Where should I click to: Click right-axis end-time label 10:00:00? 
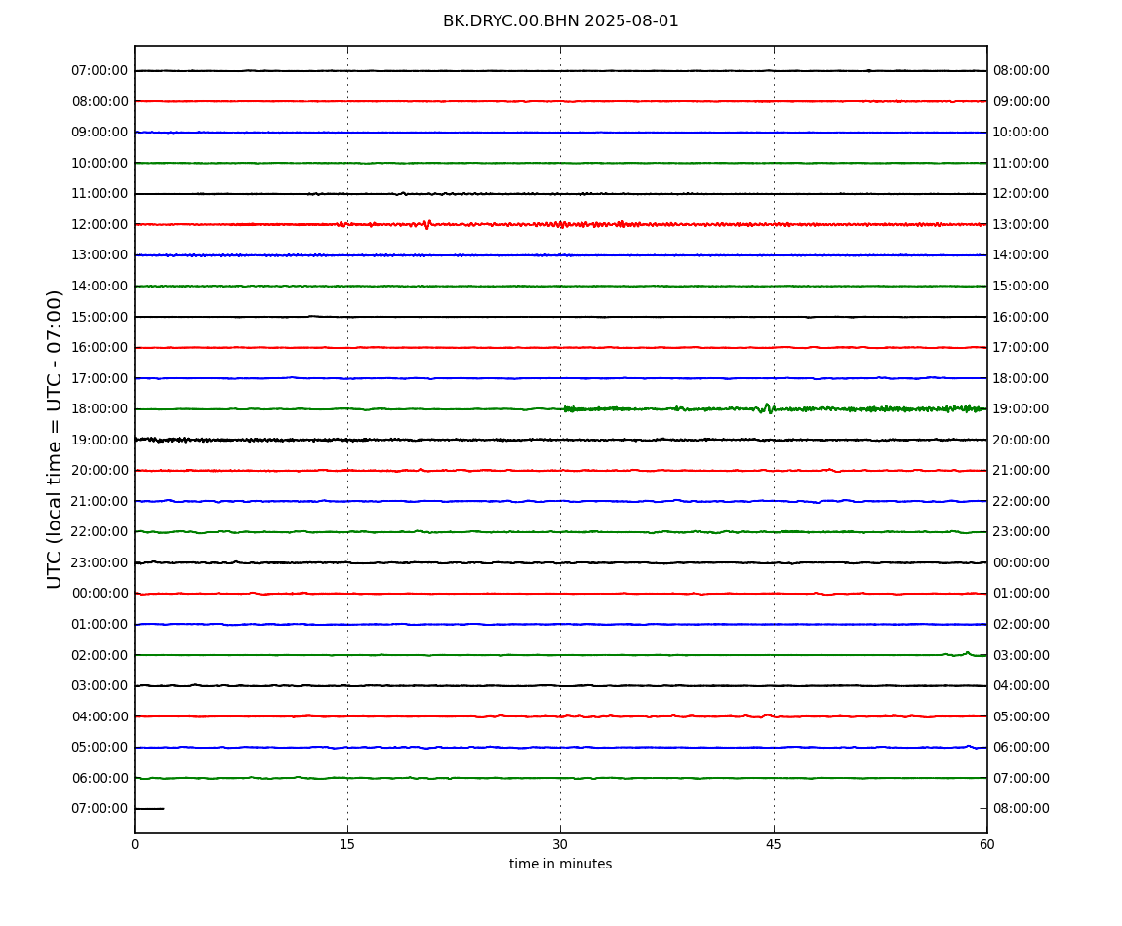(1022, 133)
